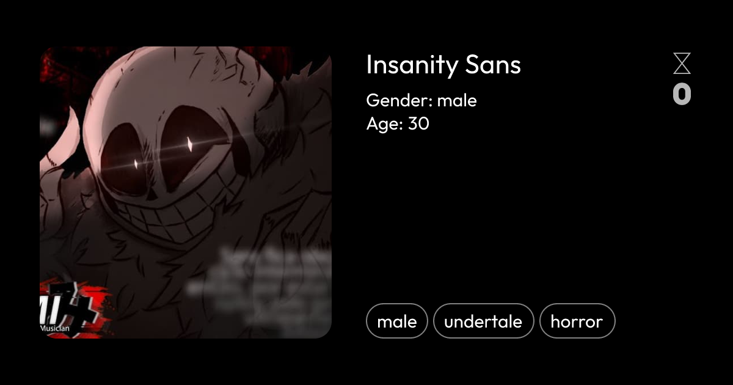Click the Insanity Sans title
Image resolution: width=733 pixels, height=385 pixels.
443,65
